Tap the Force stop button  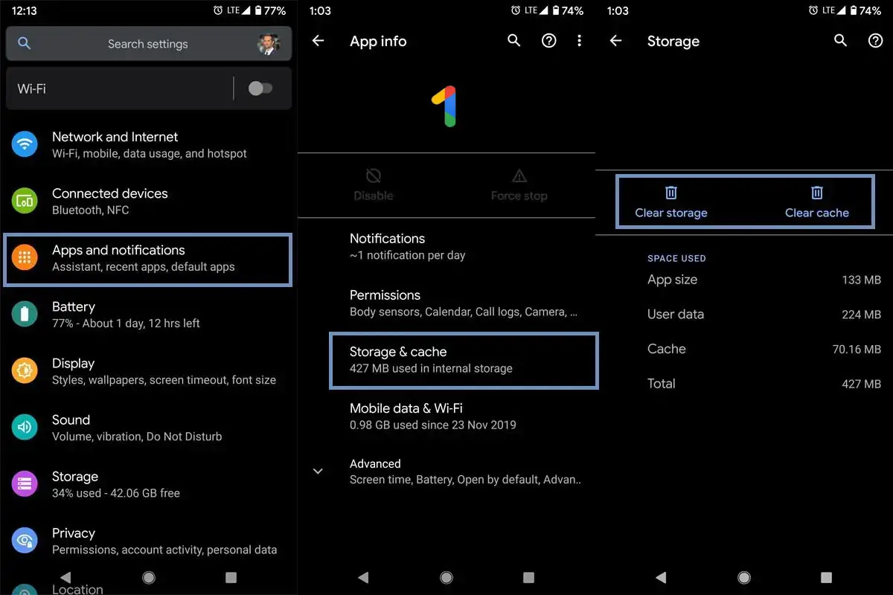tap(519, 184)
